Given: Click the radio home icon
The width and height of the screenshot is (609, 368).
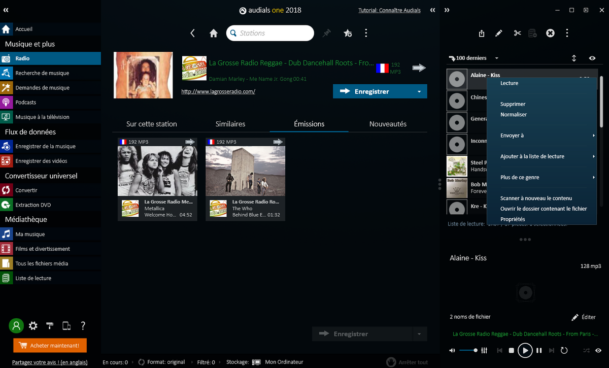Looking at the screenshot, I should pos(214,33).
